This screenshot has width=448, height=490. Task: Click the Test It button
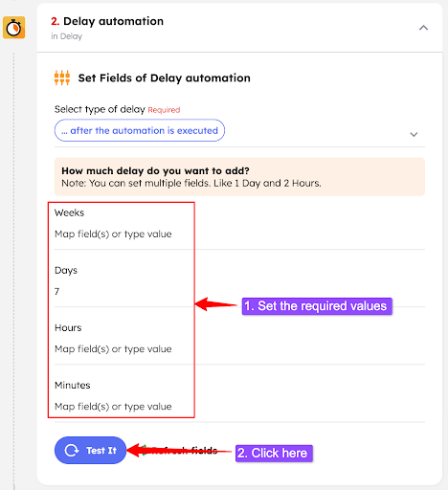(x=90, y=450)
